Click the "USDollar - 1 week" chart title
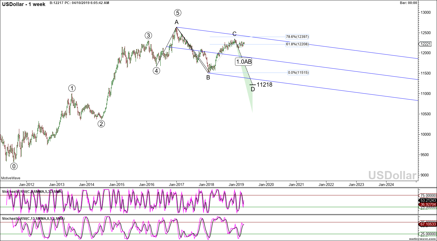This screenshot has height=241, width=437. (x=24, y=4)
